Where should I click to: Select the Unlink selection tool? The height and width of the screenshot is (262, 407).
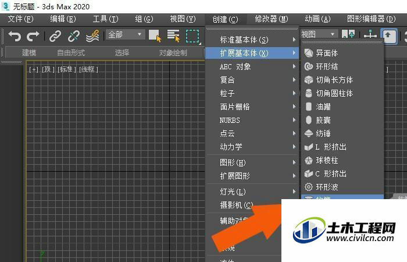point(74,36)
